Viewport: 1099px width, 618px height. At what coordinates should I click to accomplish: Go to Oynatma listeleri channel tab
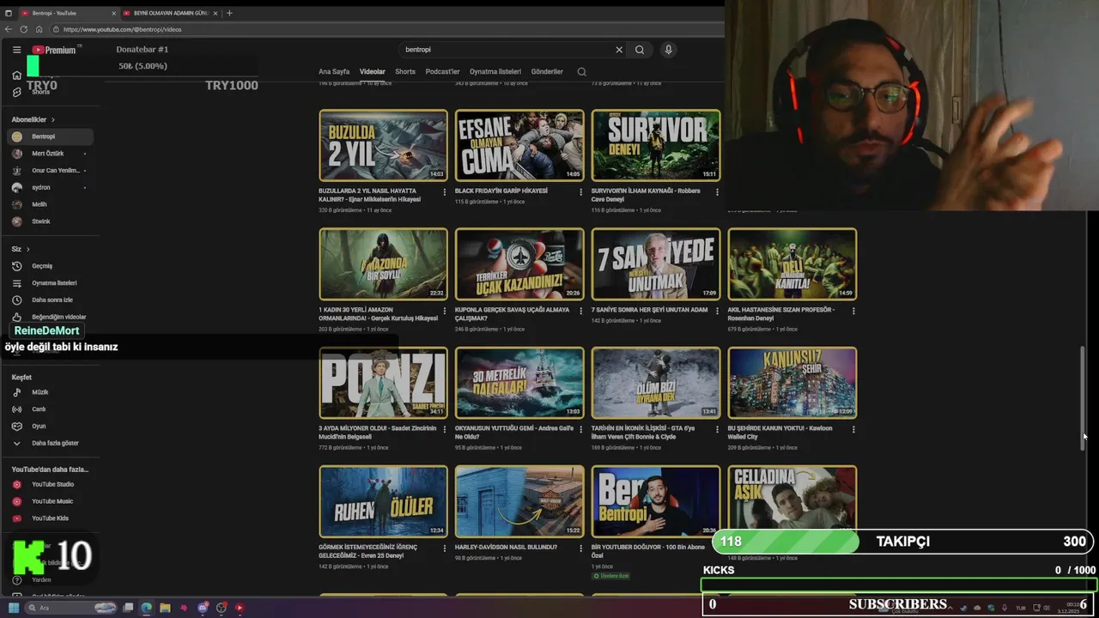[495, 72]
